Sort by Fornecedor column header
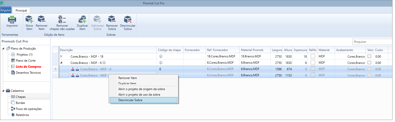The image size is (395, 122). point(194,50)
